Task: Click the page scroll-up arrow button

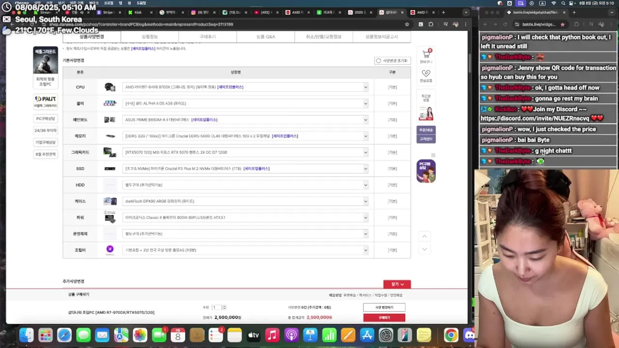Action: [424, 236]
